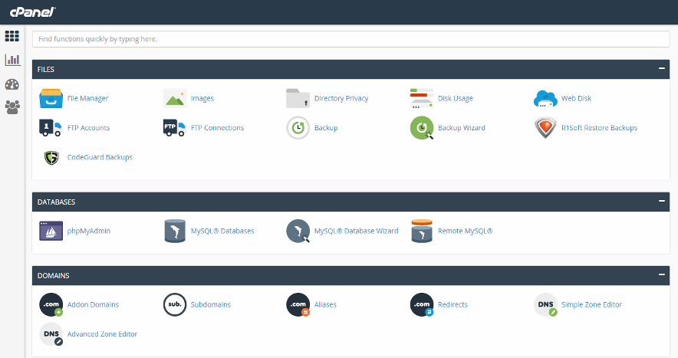678x358 pixels.
Task: Click the CodeGuard Backups shield icon
Action: click(x=51, y=157)
